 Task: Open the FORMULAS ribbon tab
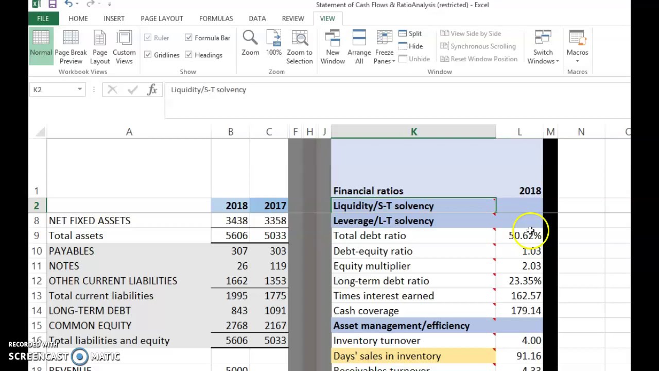216,19
